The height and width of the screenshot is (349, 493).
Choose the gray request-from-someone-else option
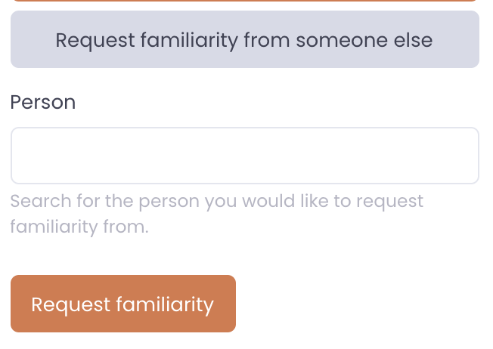pyautogui.click(x=244, y=39)
